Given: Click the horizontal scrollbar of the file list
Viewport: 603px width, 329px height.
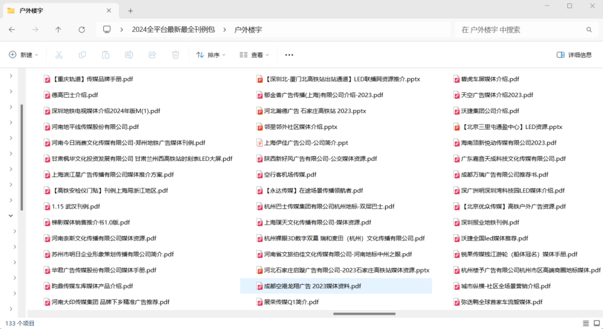Looking at the screenshot, I should pos(364,314).
